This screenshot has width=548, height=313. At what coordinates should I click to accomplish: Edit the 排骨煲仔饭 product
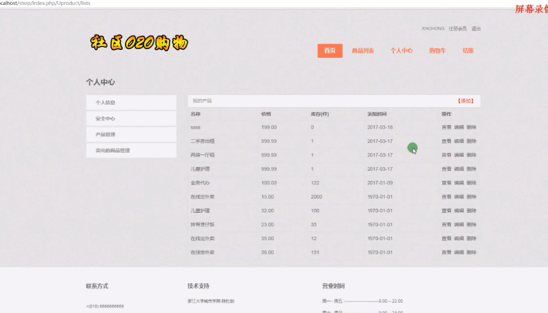[x=459, y=224]
